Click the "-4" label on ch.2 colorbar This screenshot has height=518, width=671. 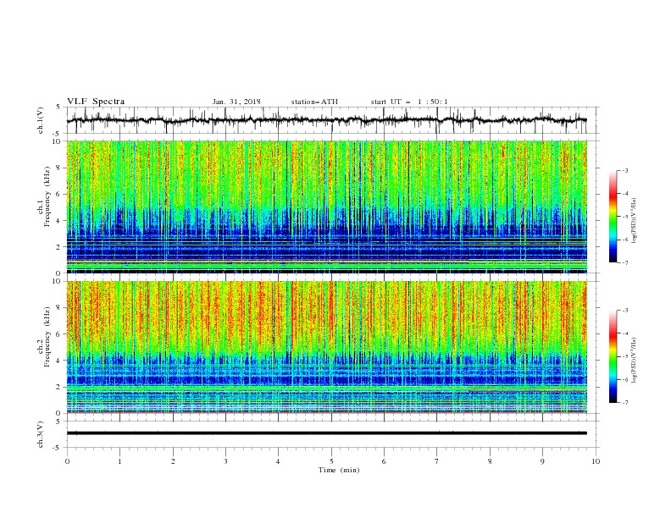(x=625, y=333)
